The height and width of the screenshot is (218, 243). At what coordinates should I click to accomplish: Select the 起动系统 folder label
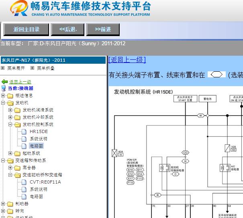pyautogui.click(x=31, y=153)
